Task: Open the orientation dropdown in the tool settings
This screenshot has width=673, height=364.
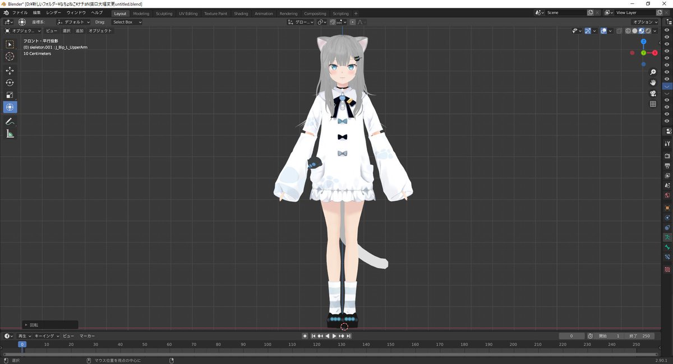Action: tap(73, 22)
